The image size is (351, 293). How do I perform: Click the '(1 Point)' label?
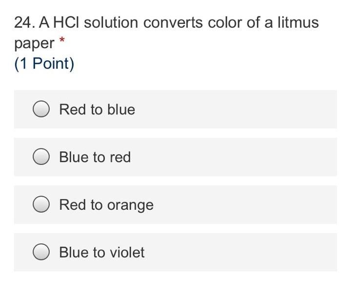(x=44, y=64)
